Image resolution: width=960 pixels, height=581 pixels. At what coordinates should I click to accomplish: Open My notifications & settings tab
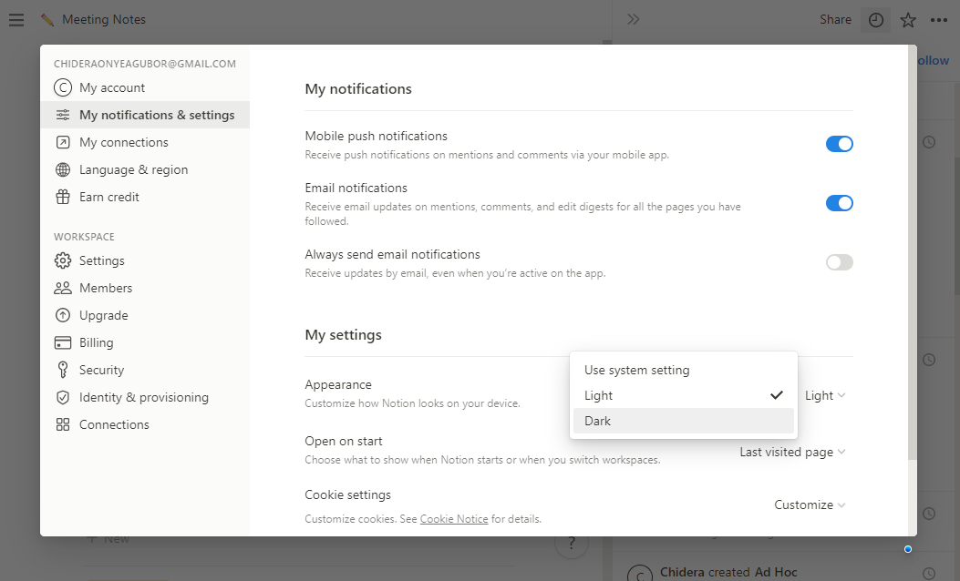[145, 115]
